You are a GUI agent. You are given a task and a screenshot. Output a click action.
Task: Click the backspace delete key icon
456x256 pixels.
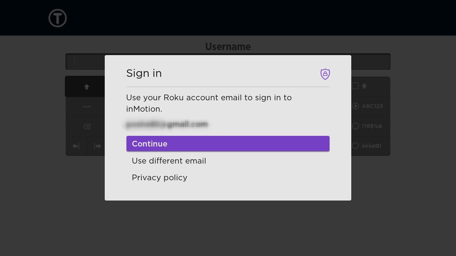tap(87, 127)
